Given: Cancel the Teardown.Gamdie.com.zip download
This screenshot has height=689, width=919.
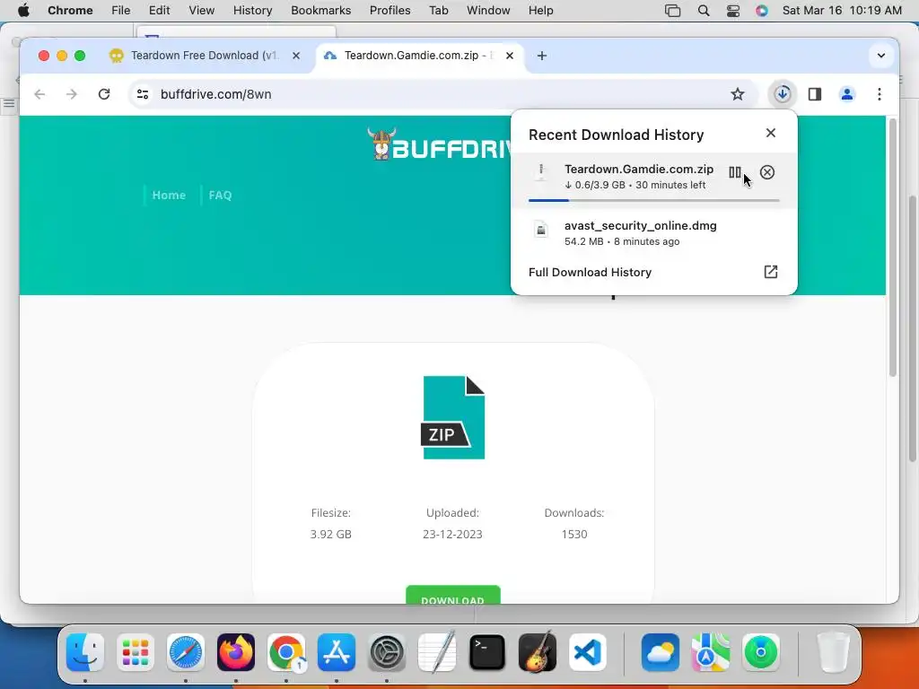Looking at the screenshot, I should [767, 172].
